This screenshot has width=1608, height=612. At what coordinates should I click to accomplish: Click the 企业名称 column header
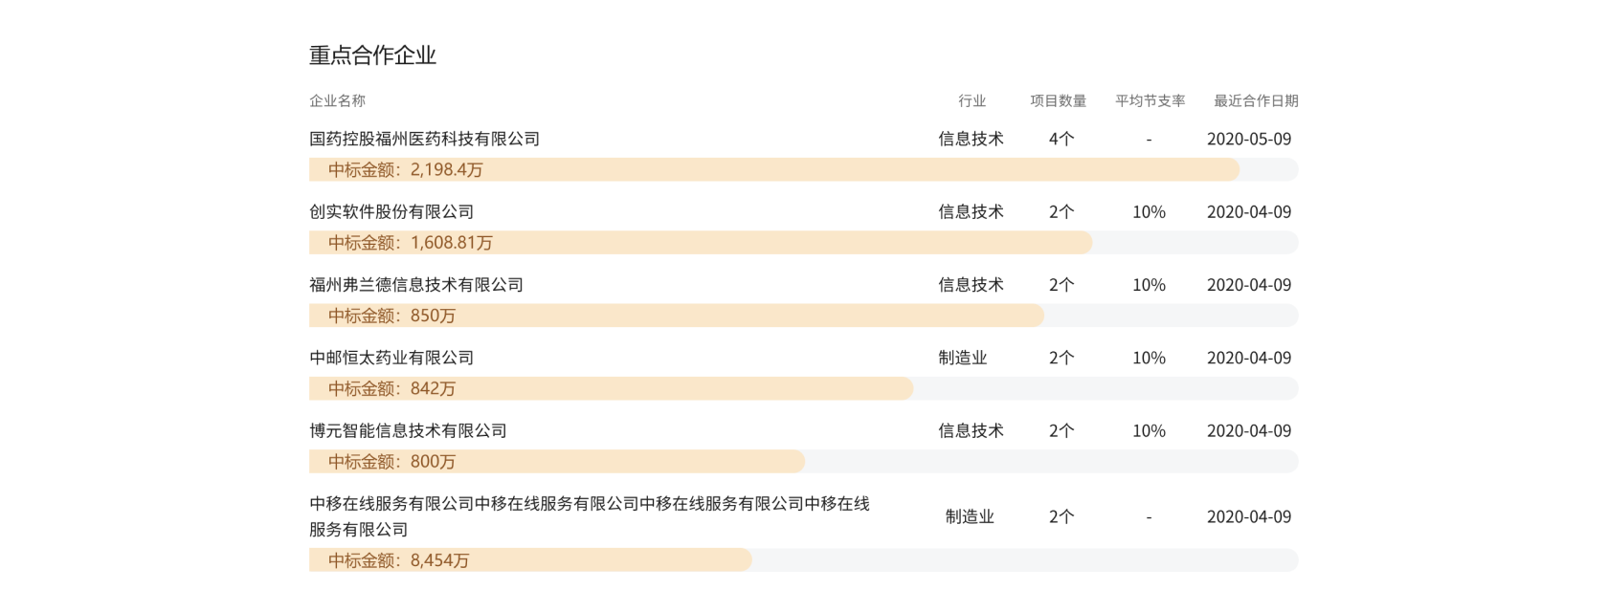(337, 100)
